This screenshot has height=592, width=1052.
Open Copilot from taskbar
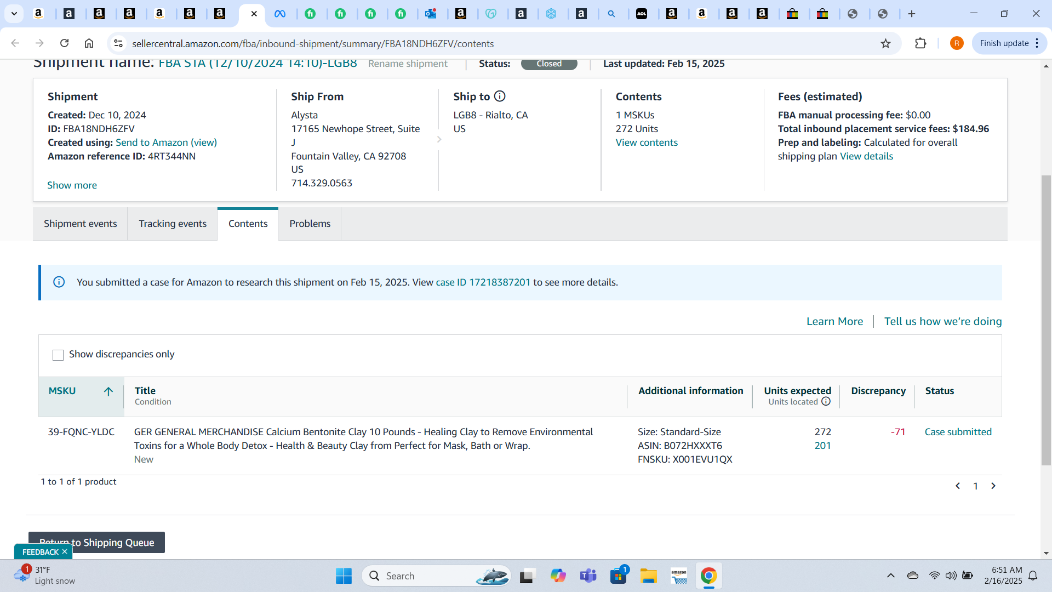point(558,576)
